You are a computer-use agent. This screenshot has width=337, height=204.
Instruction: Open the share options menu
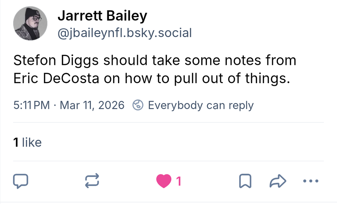[278, 181]
